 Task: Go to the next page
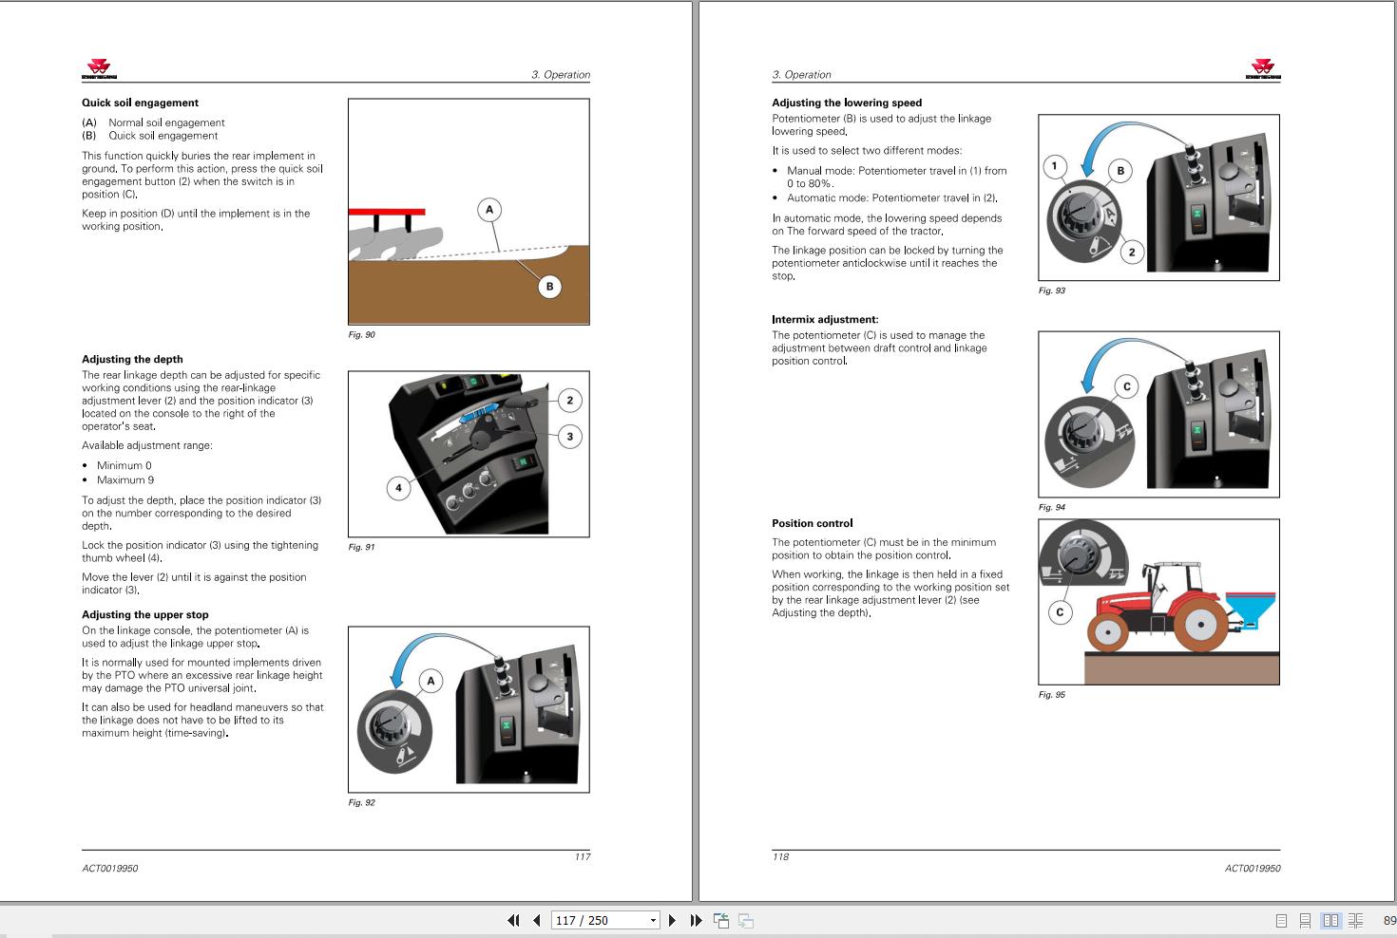(672, 920)
